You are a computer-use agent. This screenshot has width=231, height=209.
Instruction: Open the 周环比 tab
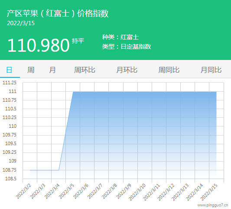click(x=85, y=70)
